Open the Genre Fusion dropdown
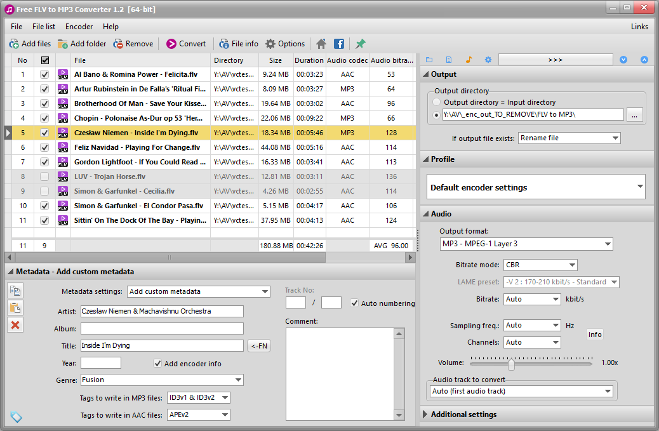The height and width of the screenshot is (431, 659). pos(162,380)
